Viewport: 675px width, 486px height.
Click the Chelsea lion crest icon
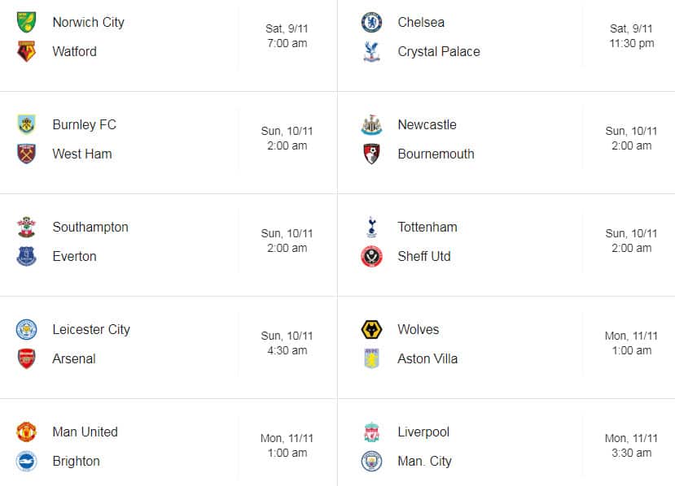[370, 22]
